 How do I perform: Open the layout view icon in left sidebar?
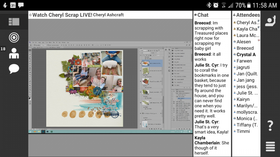[x=14, y=22]
